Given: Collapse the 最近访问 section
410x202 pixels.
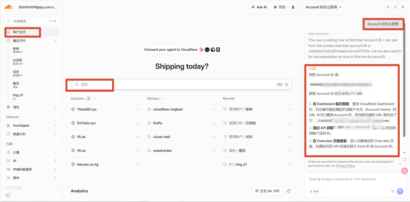Looking at the screenshot, I should [32, 41].
